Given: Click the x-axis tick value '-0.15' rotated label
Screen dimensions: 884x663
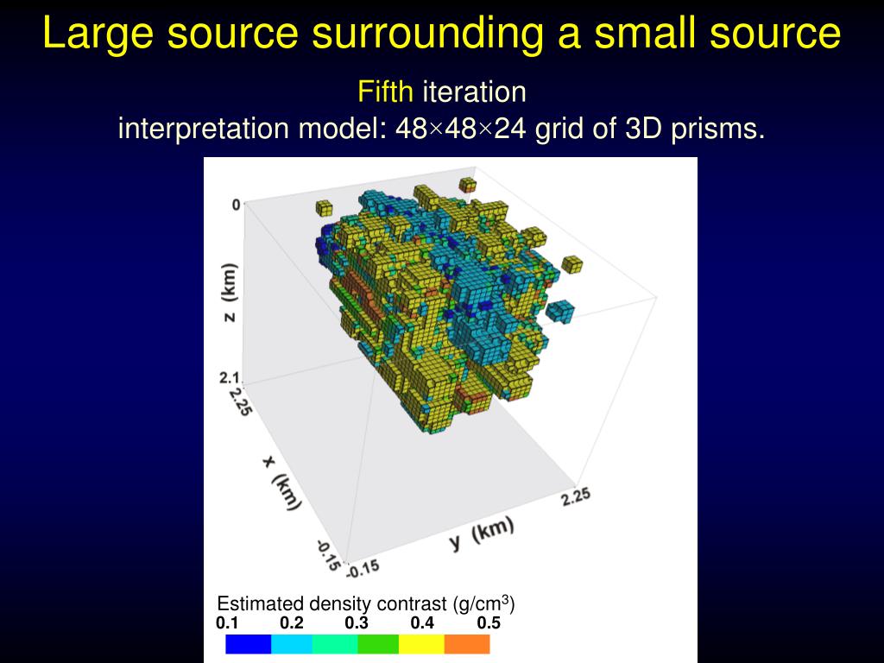Looking at the screenshot, I should tap(329, 555).
